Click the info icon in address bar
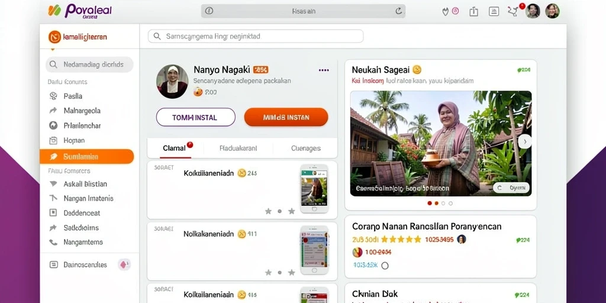Screen dimensions: 606x303 tap(209, 11)
